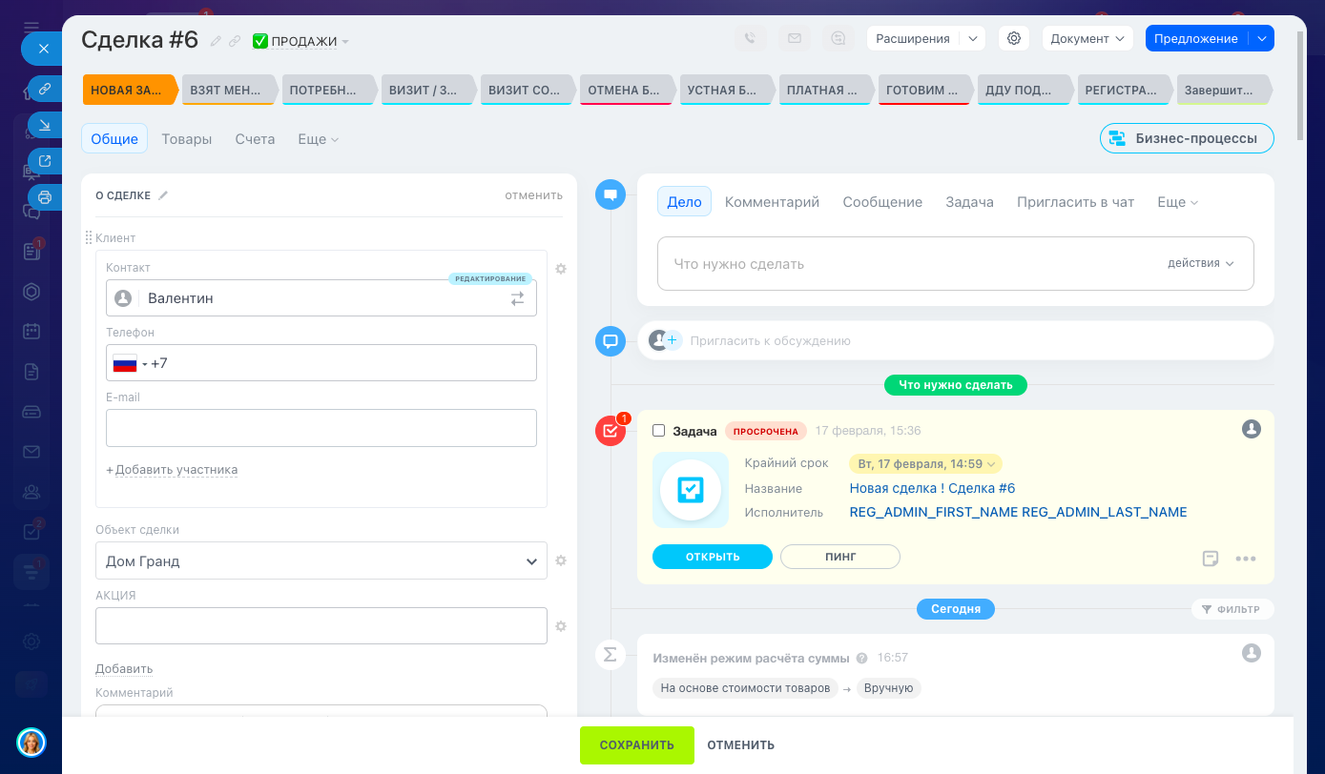This screenshot has height=774, width=1325.
Task: Click the Добавить участника link
Action: tap(176, 470)
